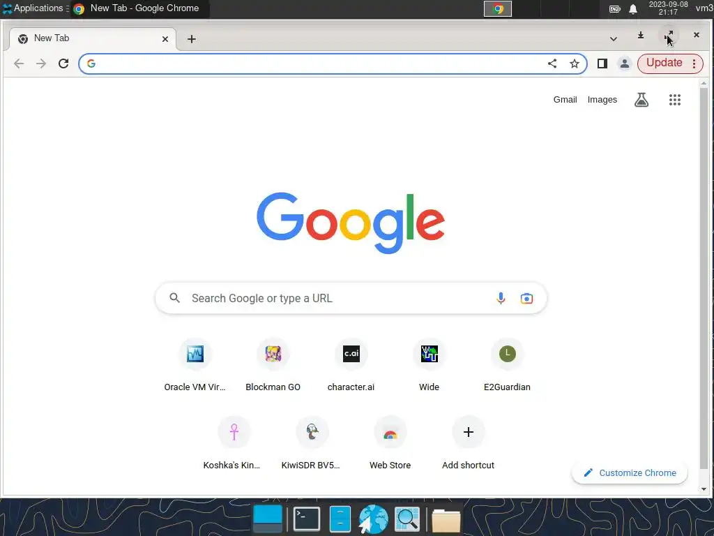This screenshot has width=714, height=536.
Task: Open the profile avatar icon
Action: click(x=625, y=64)
